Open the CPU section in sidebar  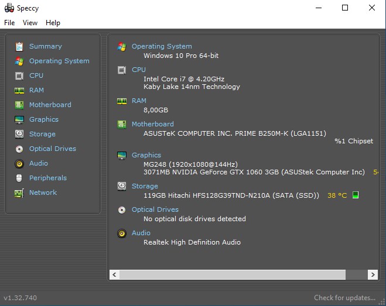pyautogui.click(x=36, y=75)
